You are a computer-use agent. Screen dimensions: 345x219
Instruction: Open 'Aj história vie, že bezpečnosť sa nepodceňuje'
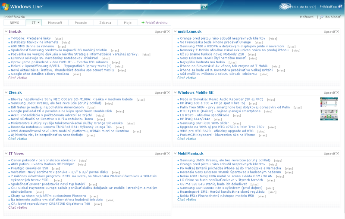[x=47, y=135]
